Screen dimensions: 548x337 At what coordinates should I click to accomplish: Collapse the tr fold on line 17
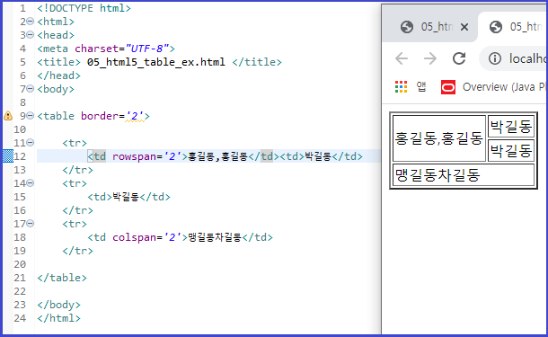pyautogui.click(x=31, y=224)
